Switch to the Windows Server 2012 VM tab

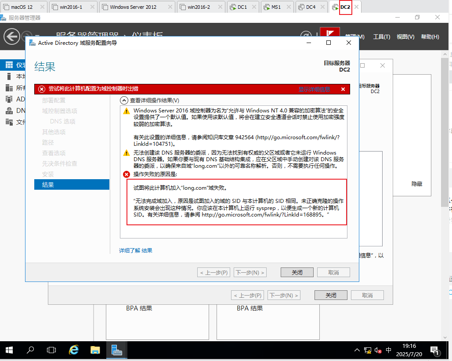[x=137, y=7]
